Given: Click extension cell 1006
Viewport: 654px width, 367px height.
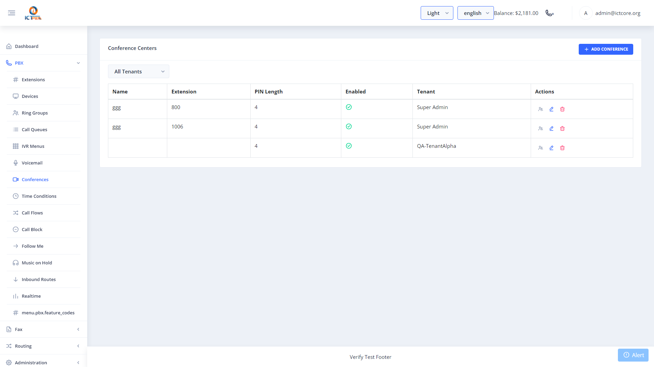Looking at the screenshot, I should [x=209, y=128].
